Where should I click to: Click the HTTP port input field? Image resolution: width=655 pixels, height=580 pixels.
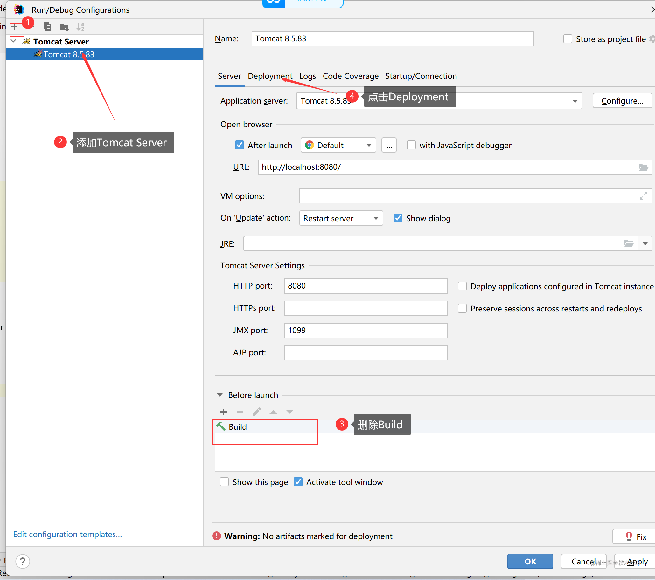point(365,286)
